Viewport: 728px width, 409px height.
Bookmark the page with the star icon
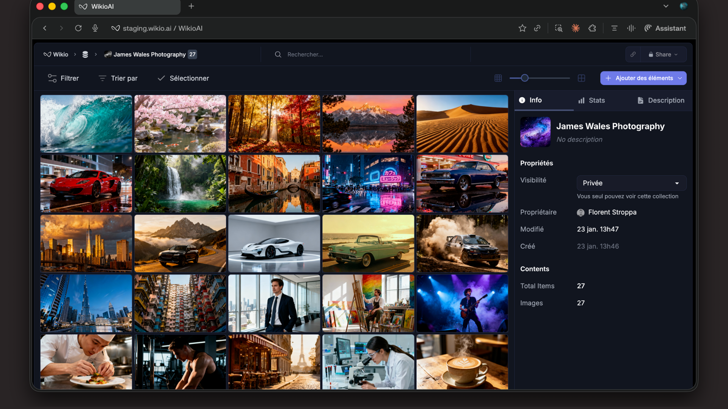point(522,28)
